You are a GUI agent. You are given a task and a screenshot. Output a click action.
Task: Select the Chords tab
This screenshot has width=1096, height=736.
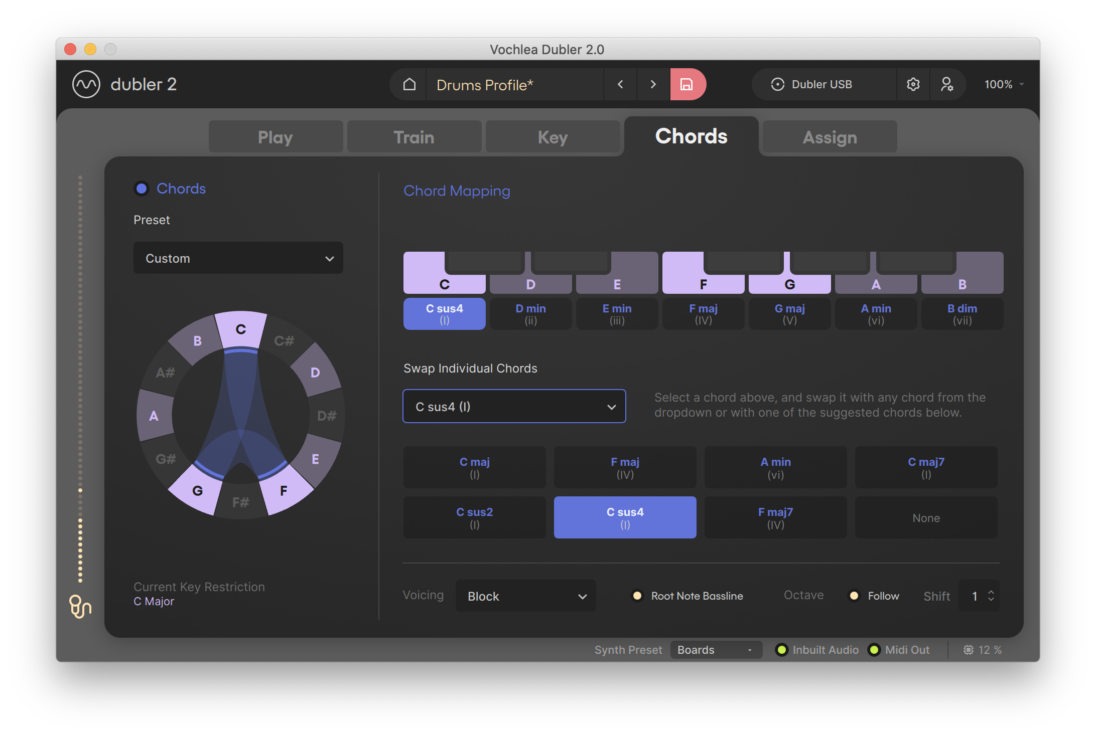pyautogui.click(x=691, y=136)
